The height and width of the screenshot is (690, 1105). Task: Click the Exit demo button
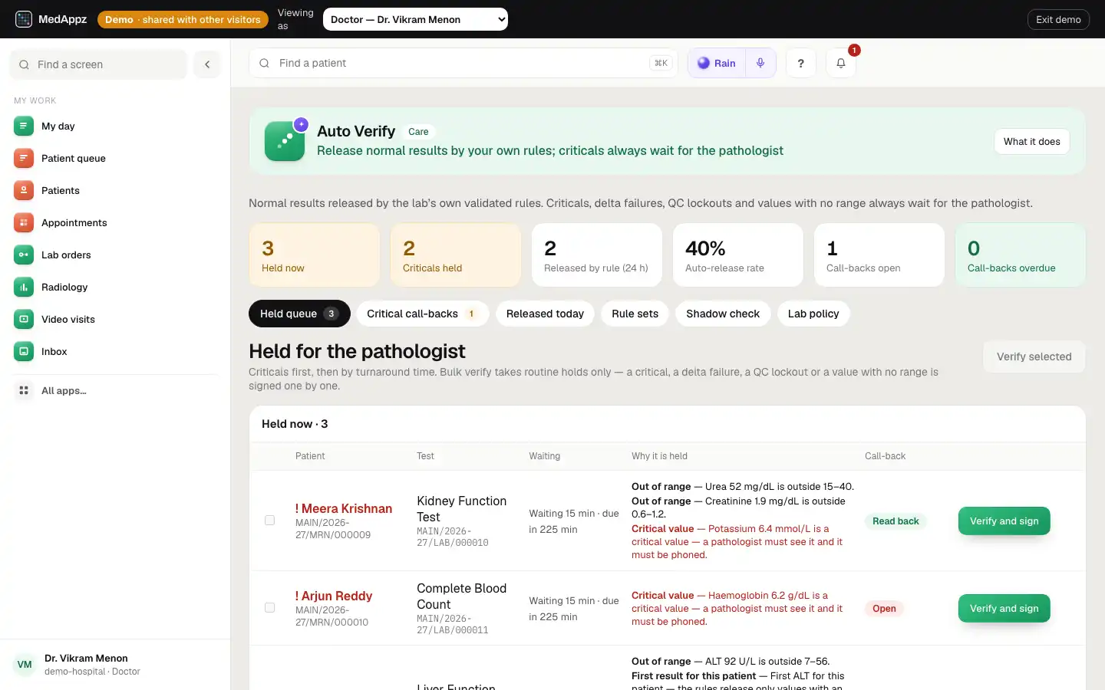click(x=1058, y=19)
